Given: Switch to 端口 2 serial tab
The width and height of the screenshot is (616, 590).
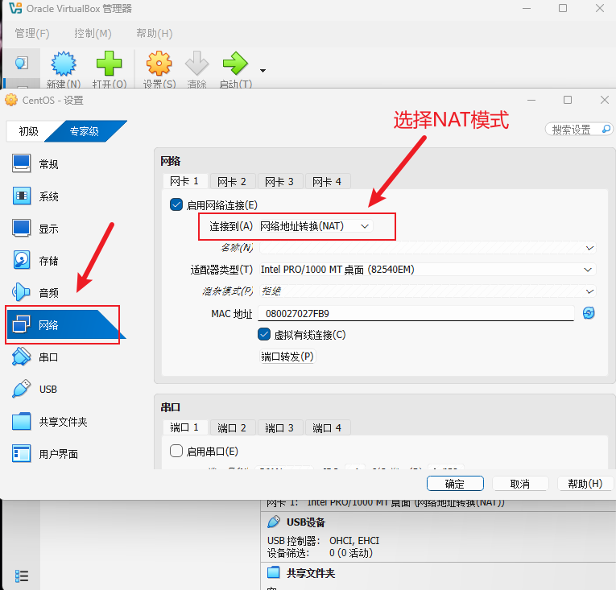Looking at the screenshot, I should [x=233, y=427].
